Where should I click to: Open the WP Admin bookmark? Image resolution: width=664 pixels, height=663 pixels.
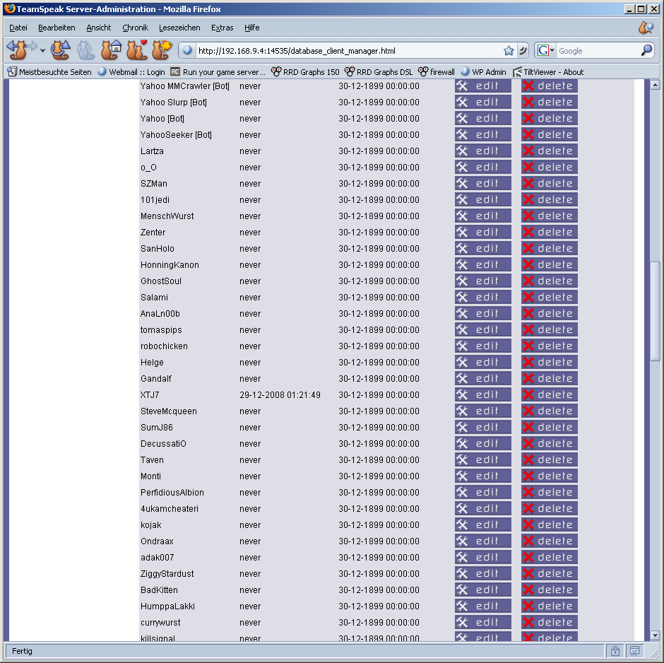click(x=483, y=72)
